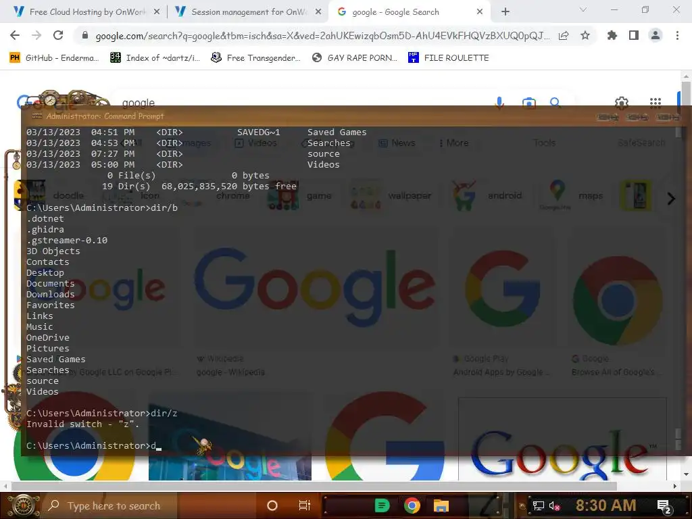Click the google search text field

[300, 103]
